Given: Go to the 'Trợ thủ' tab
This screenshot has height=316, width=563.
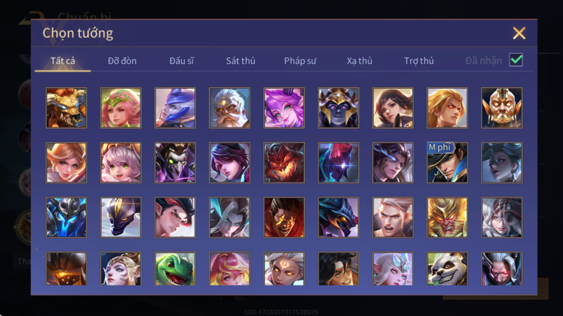Looking at the screenshot, I should [419, 61].
